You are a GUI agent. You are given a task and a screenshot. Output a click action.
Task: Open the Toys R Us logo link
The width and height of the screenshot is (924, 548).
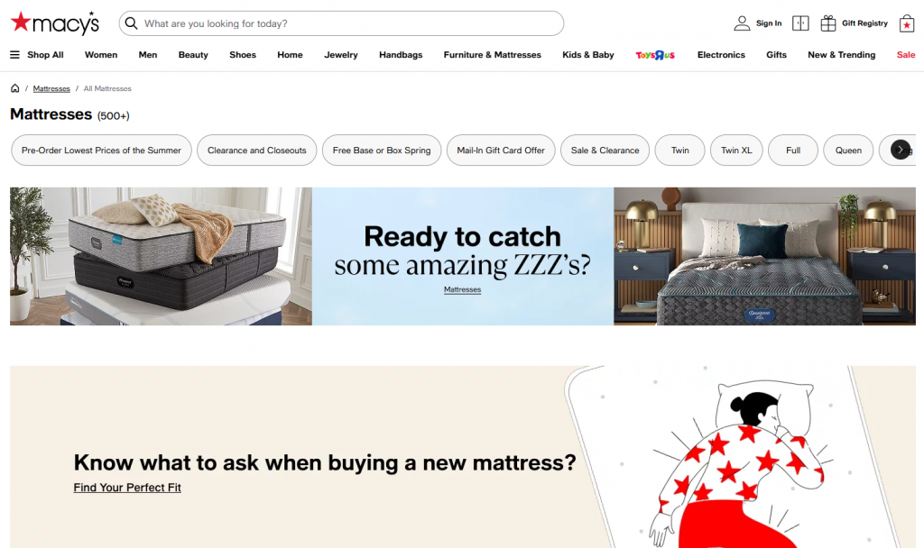click(655, 55)
